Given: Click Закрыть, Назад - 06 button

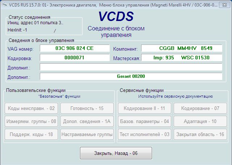Looking at the screenshot, I should [116, 153].
